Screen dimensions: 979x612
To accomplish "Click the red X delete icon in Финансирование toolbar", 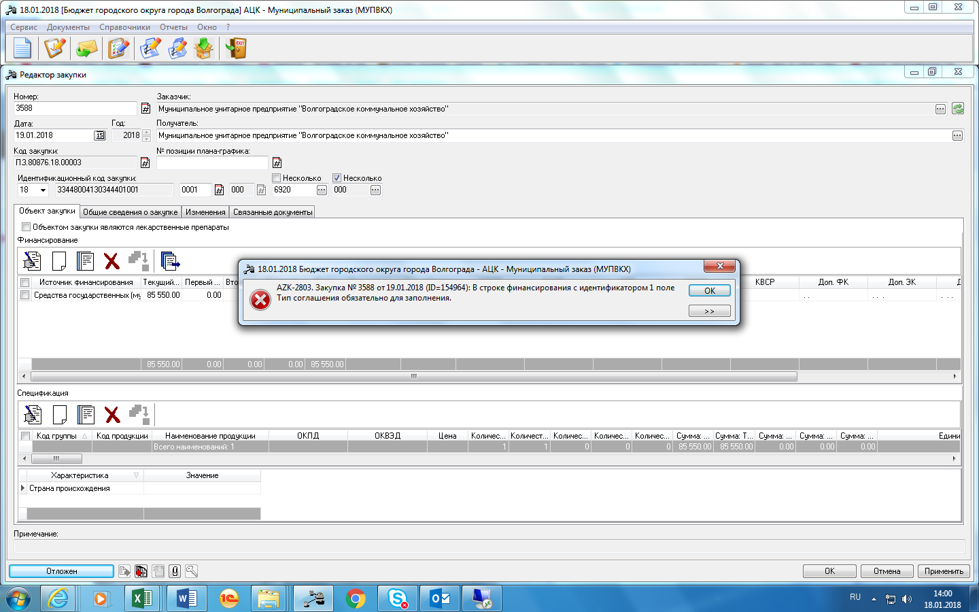I will pyautogui.click(x=111, y=261).
